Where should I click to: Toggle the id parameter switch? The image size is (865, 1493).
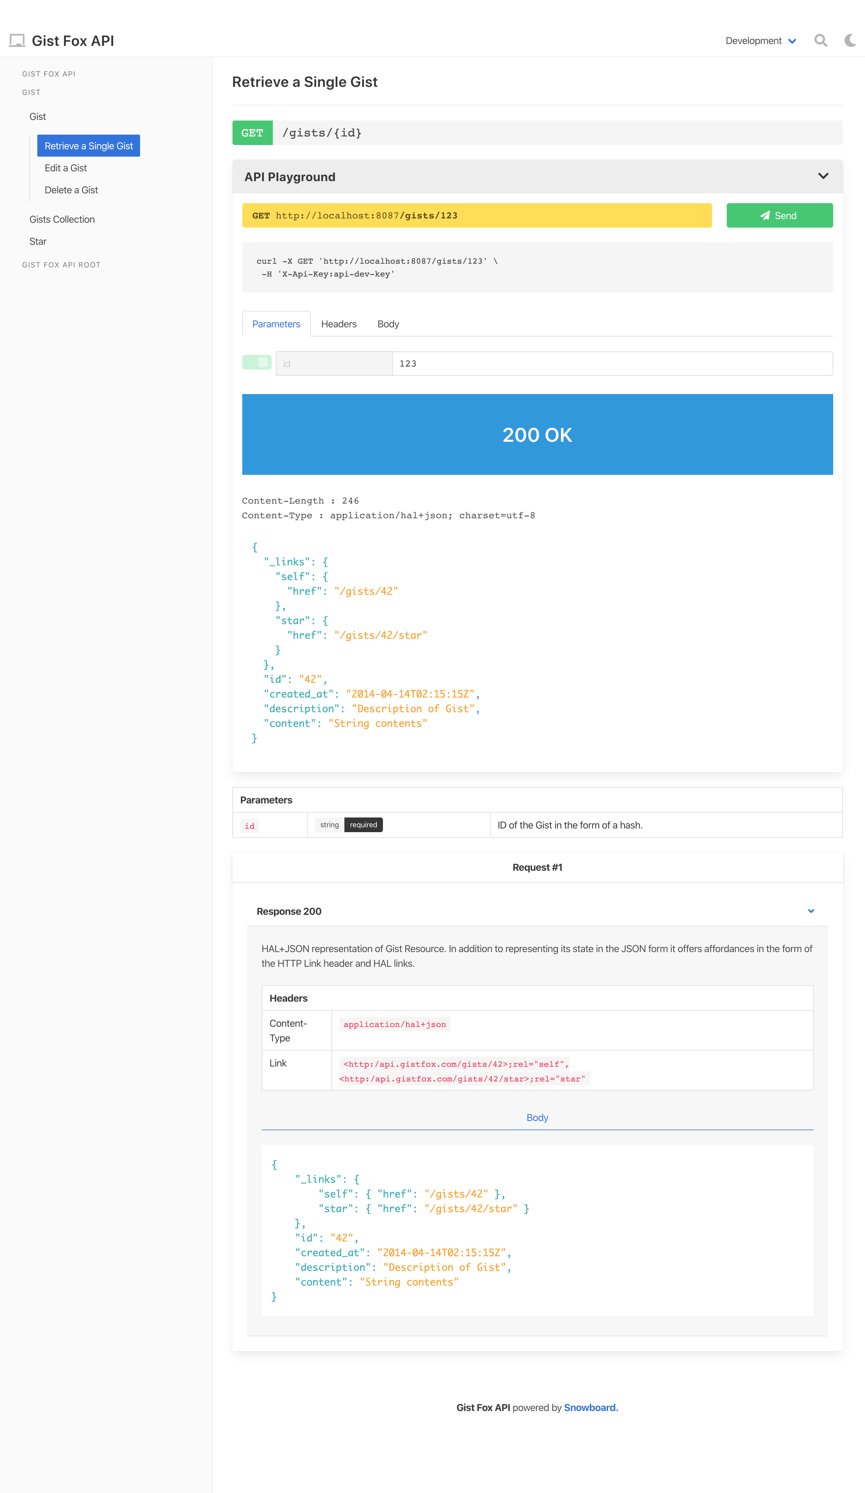pyautogui.click(x=257, y=363)
